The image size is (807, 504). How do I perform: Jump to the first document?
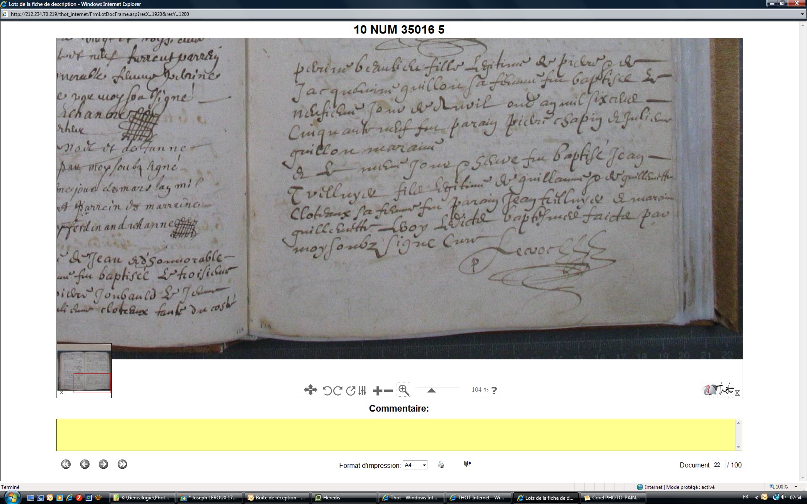point(66,464)
